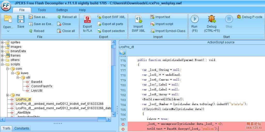Expand the binaryData folder node
Screen dimensions: 265x132
[x=2, y=51]
